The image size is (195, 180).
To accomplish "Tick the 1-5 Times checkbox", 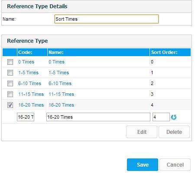I will tap(10, 73).
